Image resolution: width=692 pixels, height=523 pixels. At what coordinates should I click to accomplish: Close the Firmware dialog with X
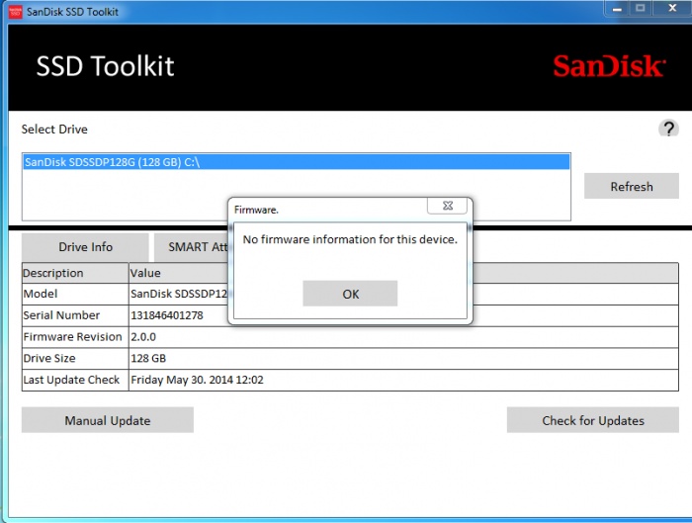pos(447,206)
